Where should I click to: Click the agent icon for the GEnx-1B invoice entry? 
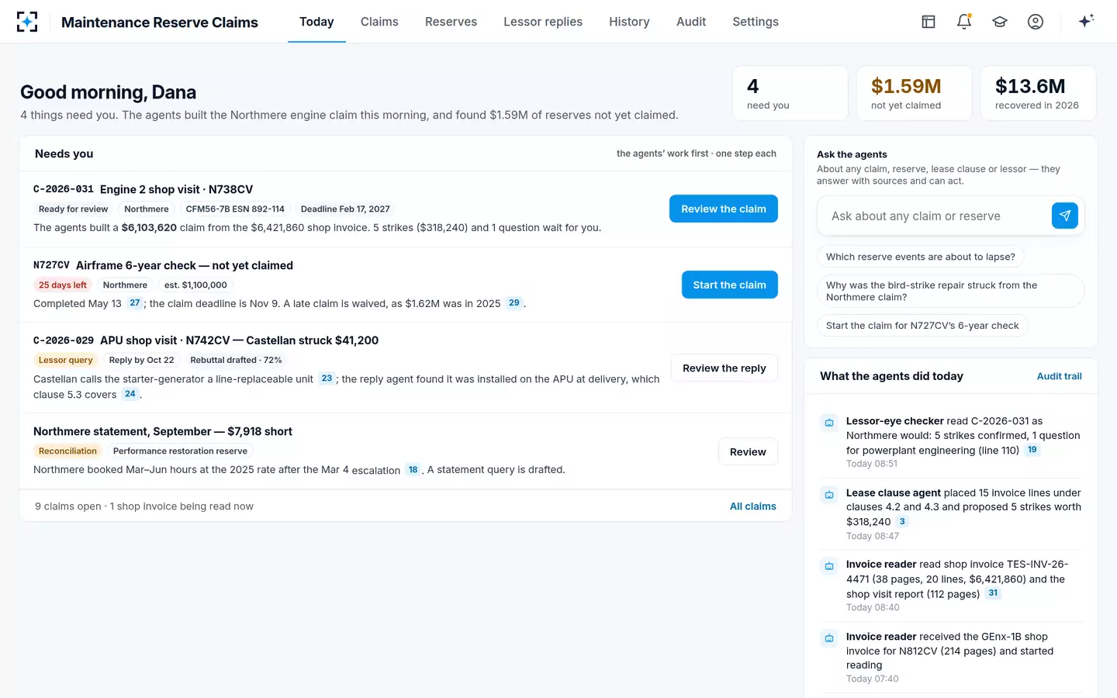[829, 638]
